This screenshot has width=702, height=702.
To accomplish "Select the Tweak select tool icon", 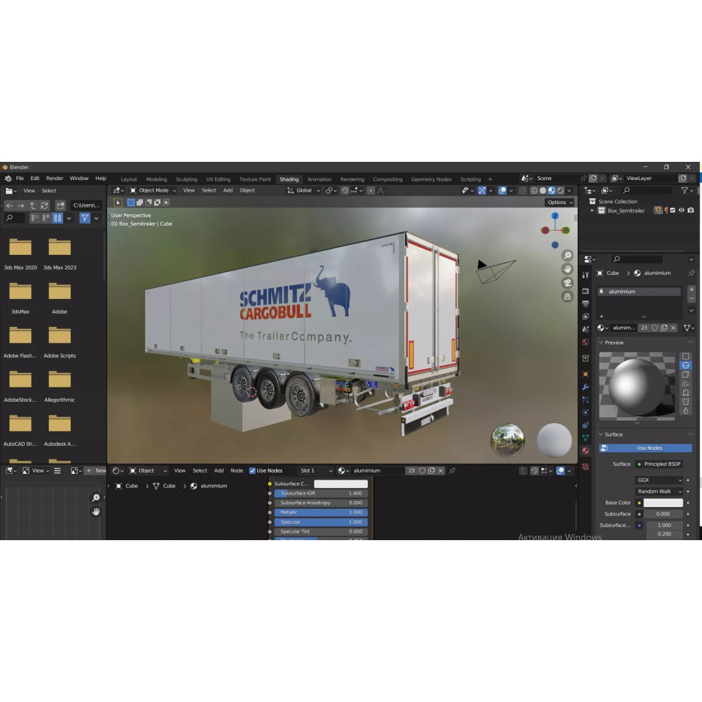I will 118,203.
